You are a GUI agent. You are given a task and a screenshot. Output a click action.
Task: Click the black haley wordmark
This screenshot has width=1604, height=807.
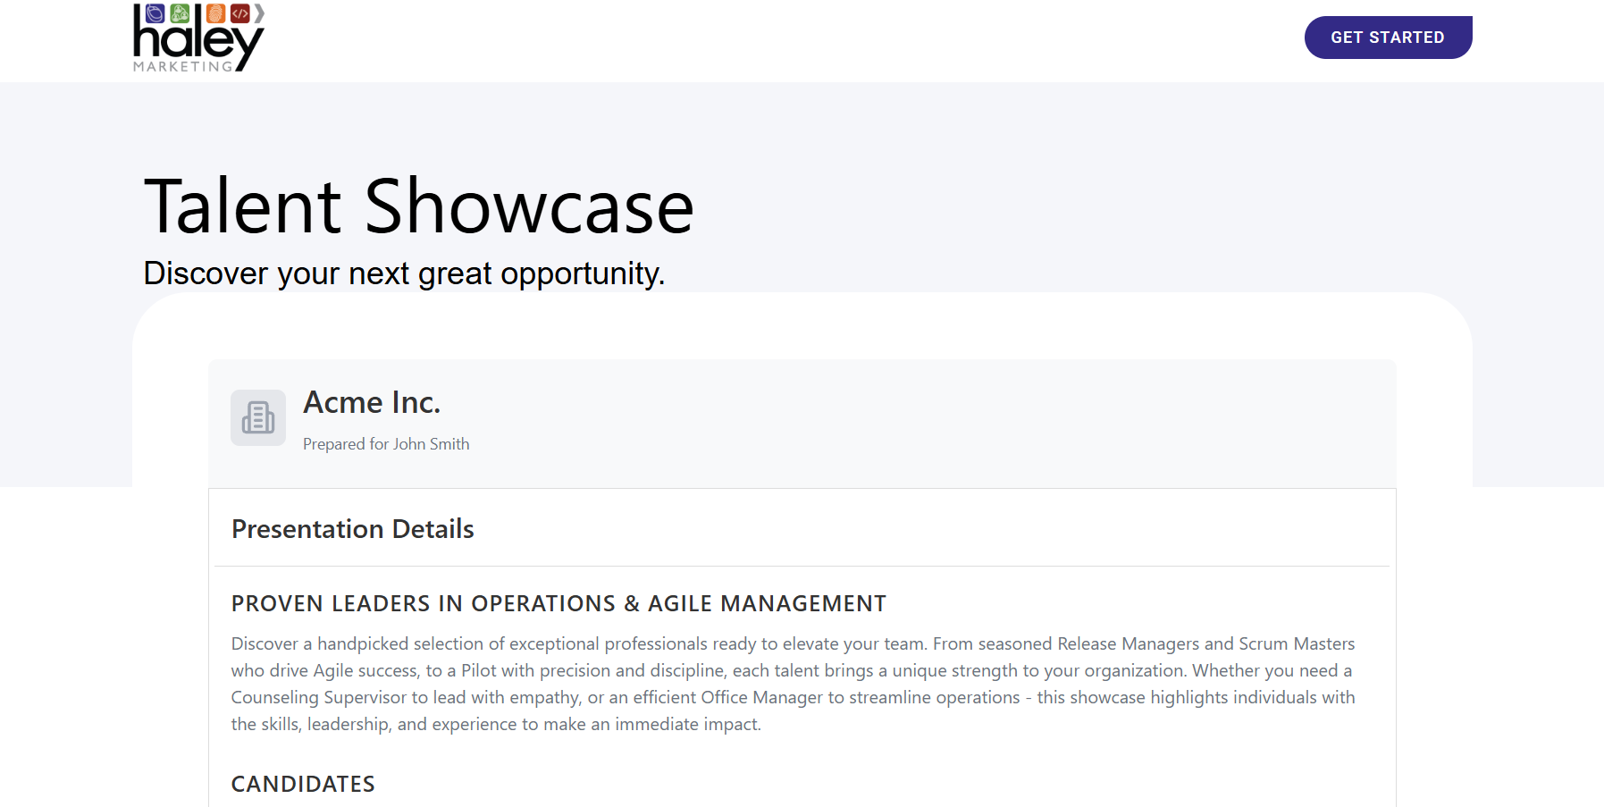pos(197,40)
